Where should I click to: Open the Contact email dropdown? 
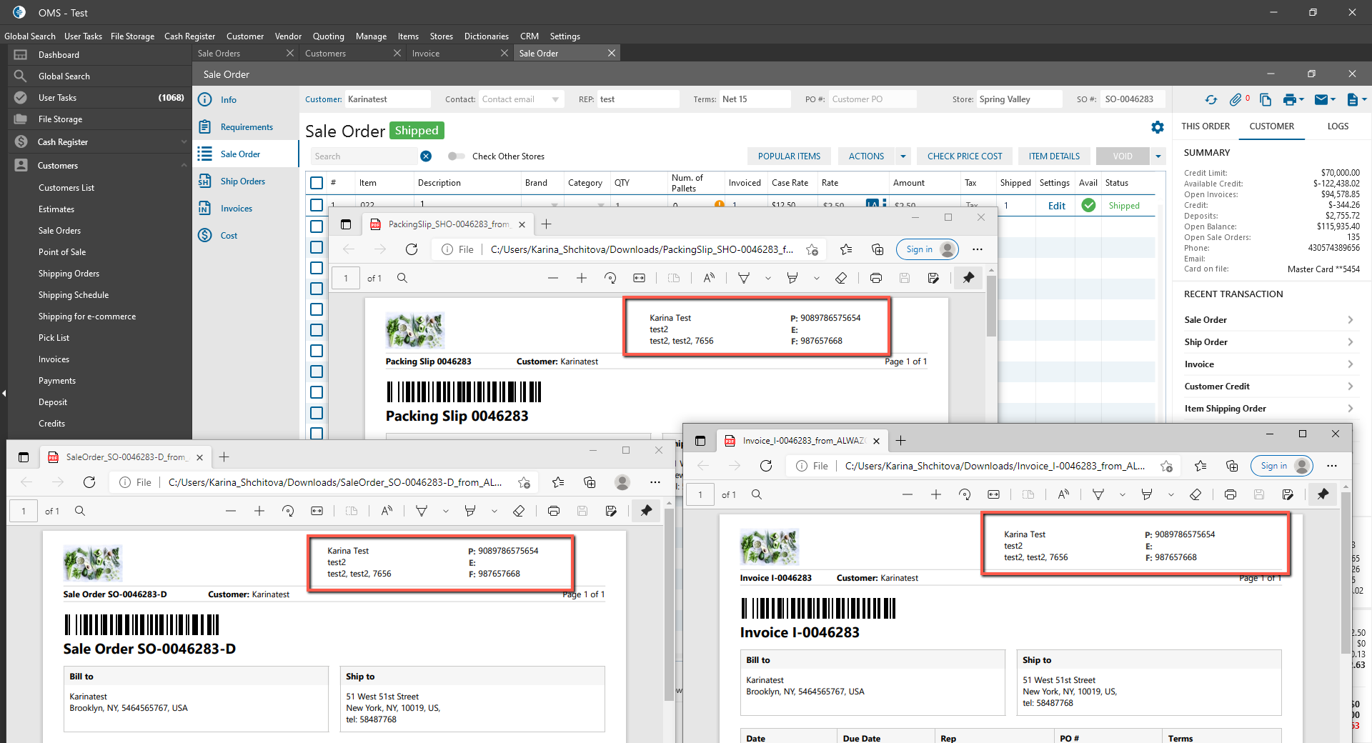coord(555,100)
